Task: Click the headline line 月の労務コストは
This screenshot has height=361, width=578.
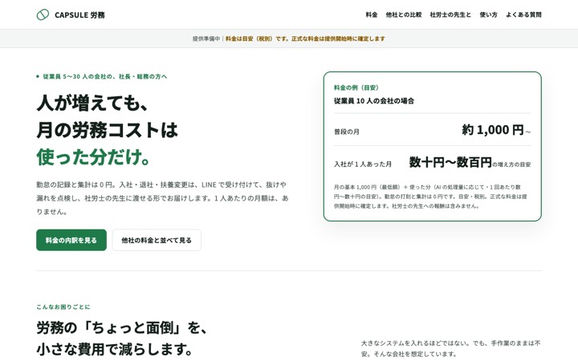Action: click(108, 130)
